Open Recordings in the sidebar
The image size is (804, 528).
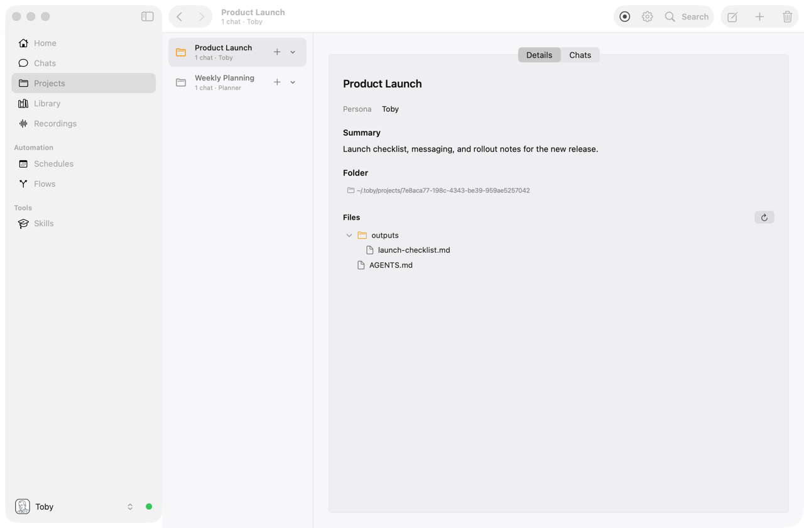point(84,123)
